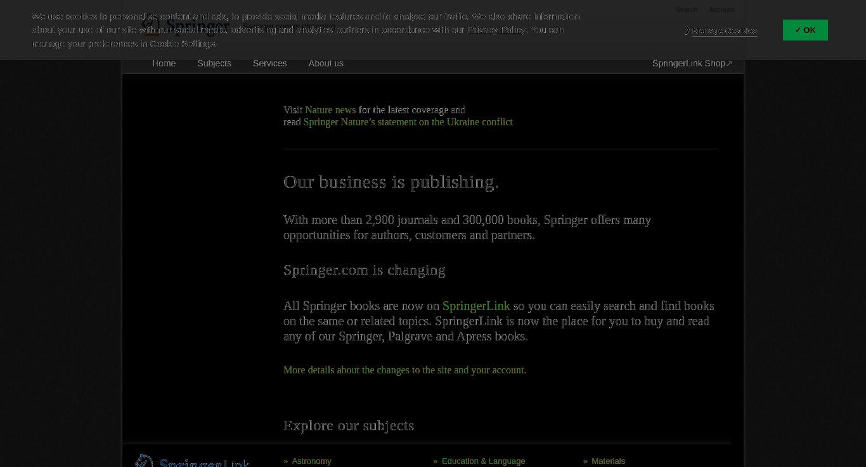Open the Privacy Policy link in cookie banner
Image resolution: width=866 pixels, height=467 pixels.
496,30
